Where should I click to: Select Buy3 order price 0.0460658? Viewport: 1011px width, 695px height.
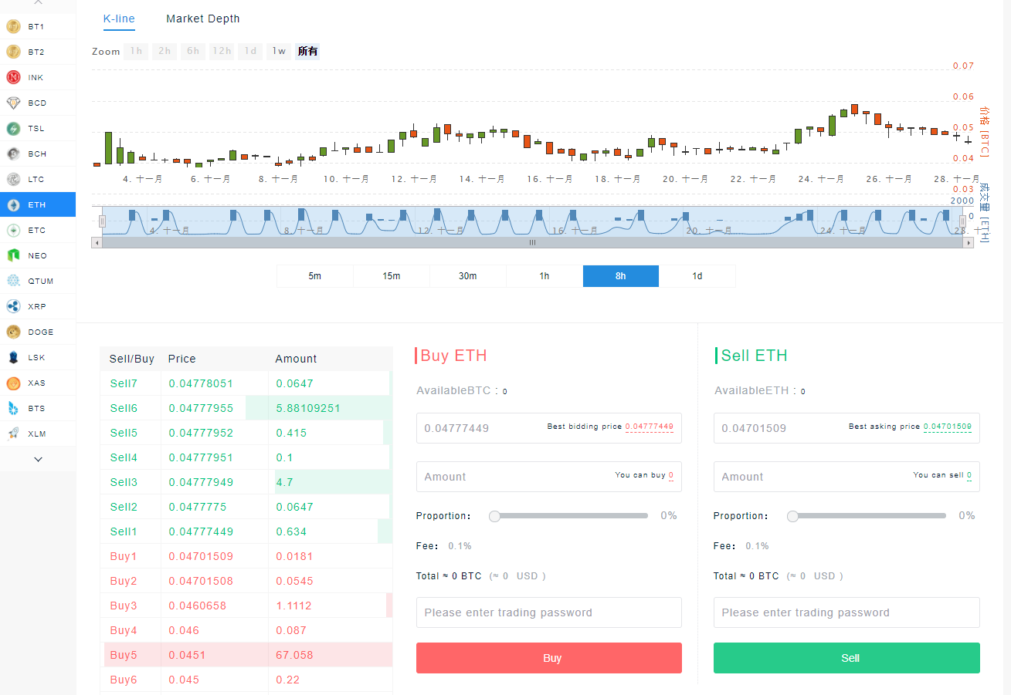197,606
